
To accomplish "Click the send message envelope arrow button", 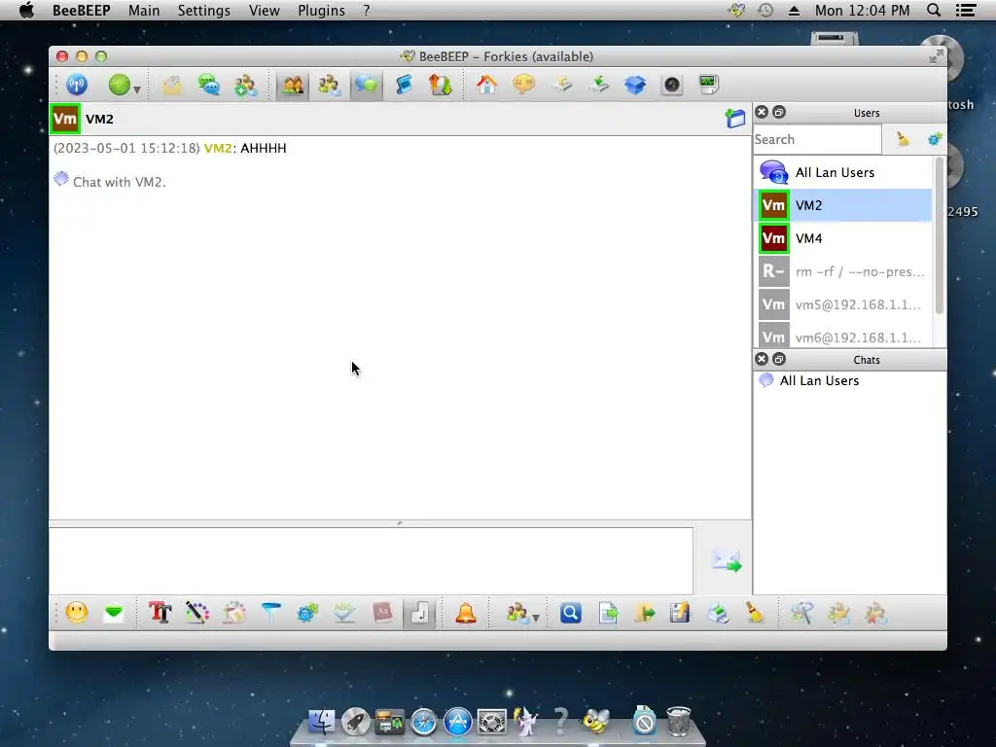I will coord(727,561).
